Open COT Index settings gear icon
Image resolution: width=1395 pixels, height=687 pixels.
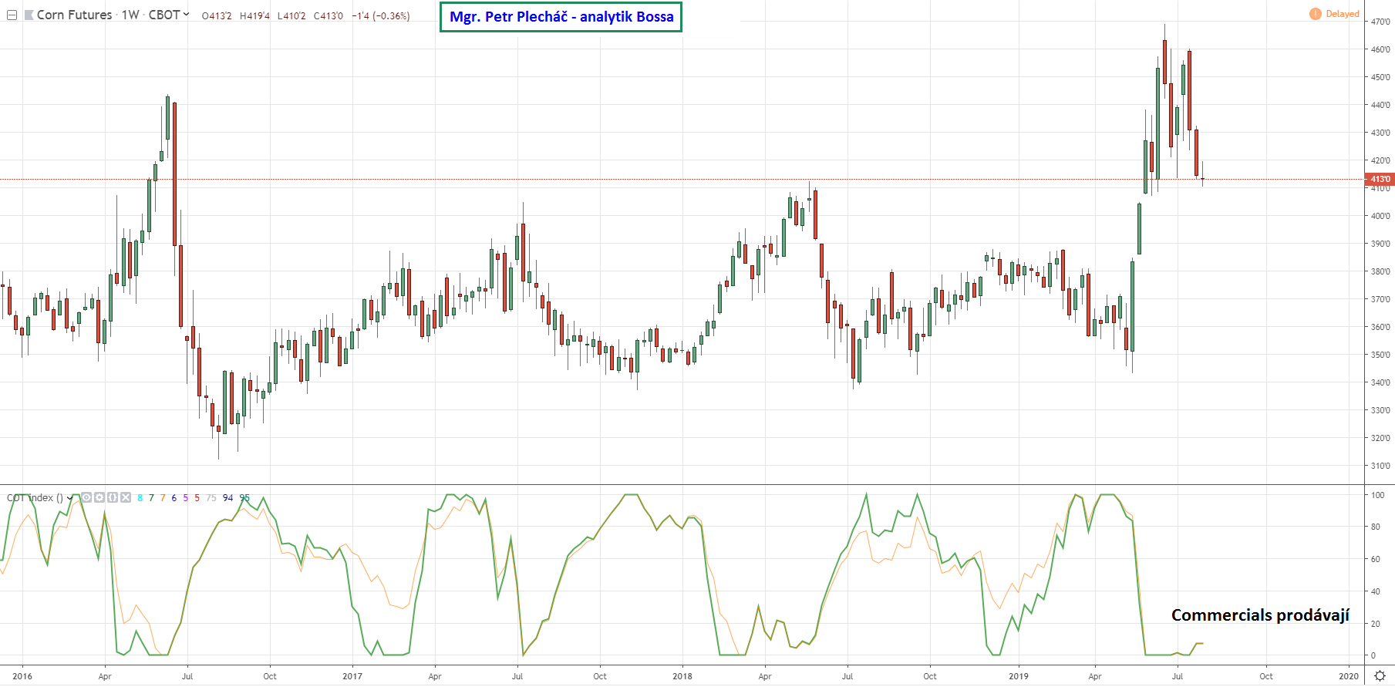(99, 497)
